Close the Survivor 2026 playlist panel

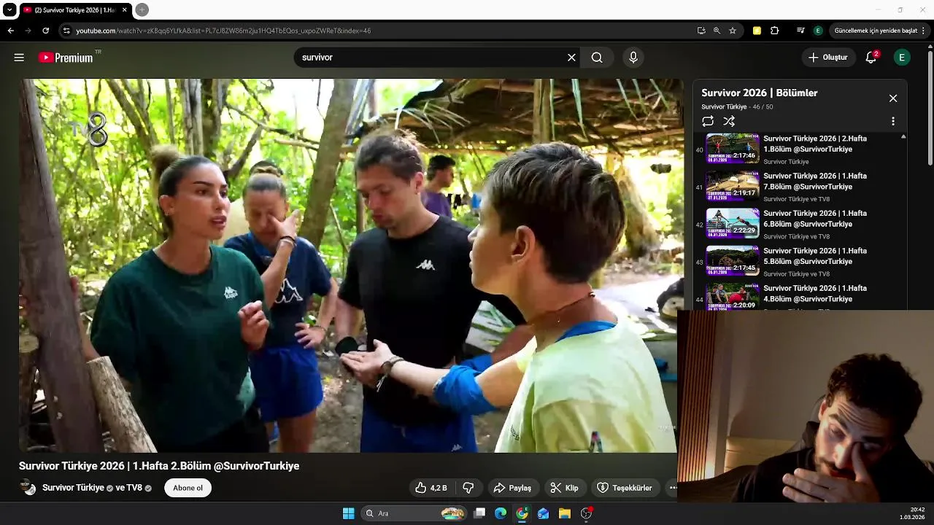click(x=892, y=98)
